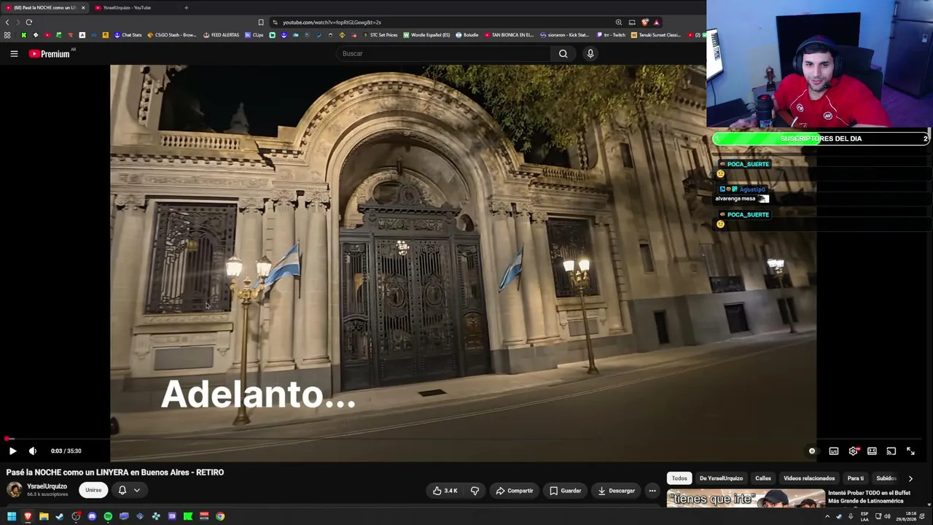This screenshot has height=525, width=933.
Task: Open the YouTube hamburger guide menu
Action: (x=14, y=53)
